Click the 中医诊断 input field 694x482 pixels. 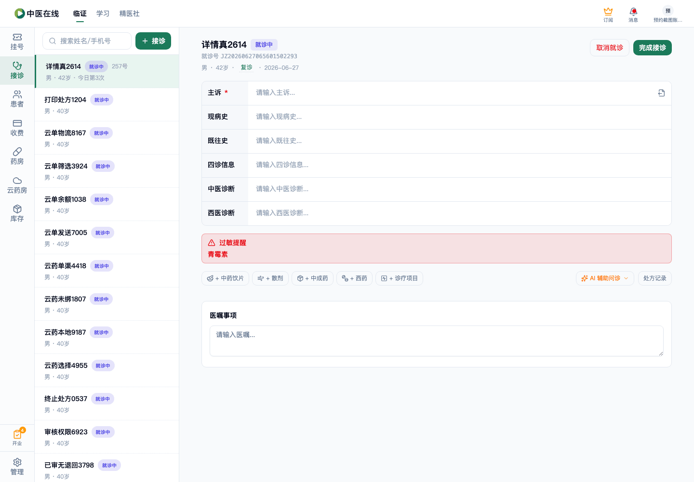coord(460,189)
